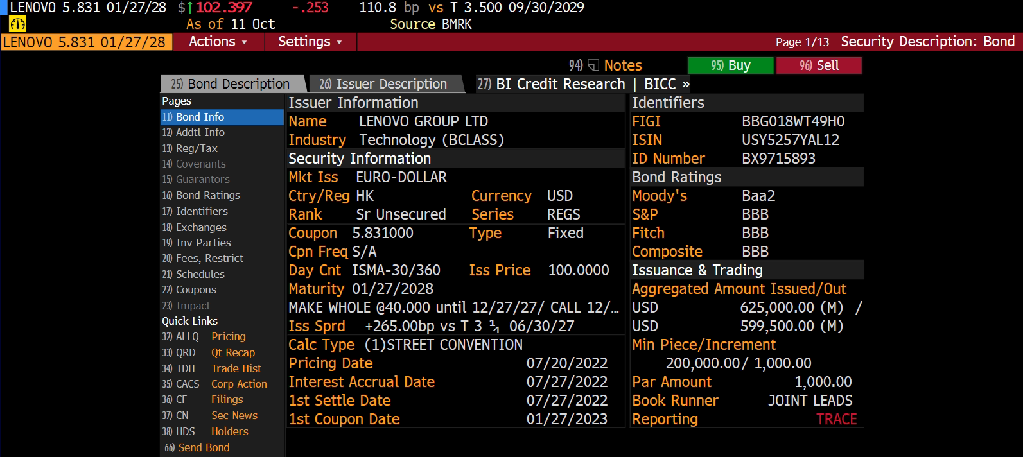This screenshot has width=1023, height=457.
Task: Open Inv Parties page
Action: point(222,243)
